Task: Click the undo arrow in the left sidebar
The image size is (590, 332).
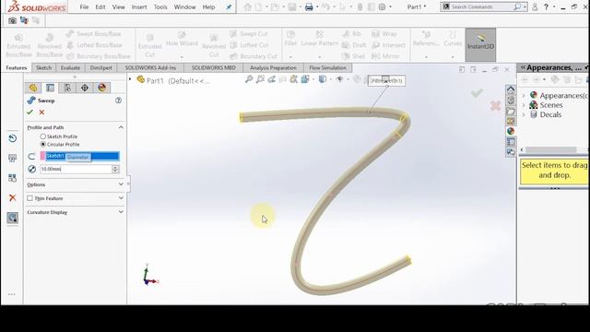Action: (12, 138)
